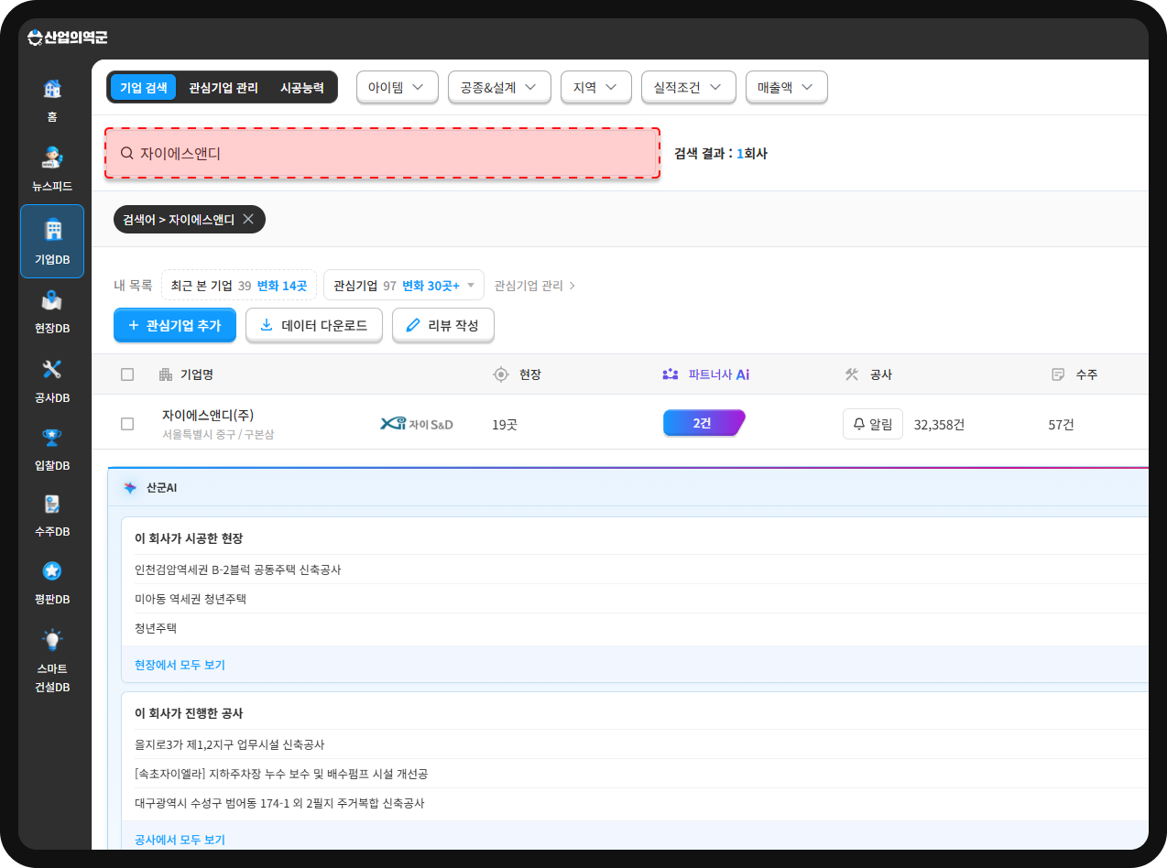
Task: Click the 57건 order count
Action: [x=1062, y=425]
